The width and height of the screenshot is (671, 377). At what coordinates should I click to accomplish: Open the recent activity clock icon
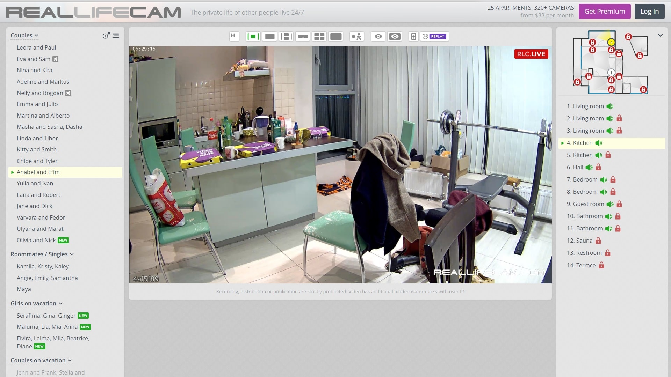[x=106, y=35]
